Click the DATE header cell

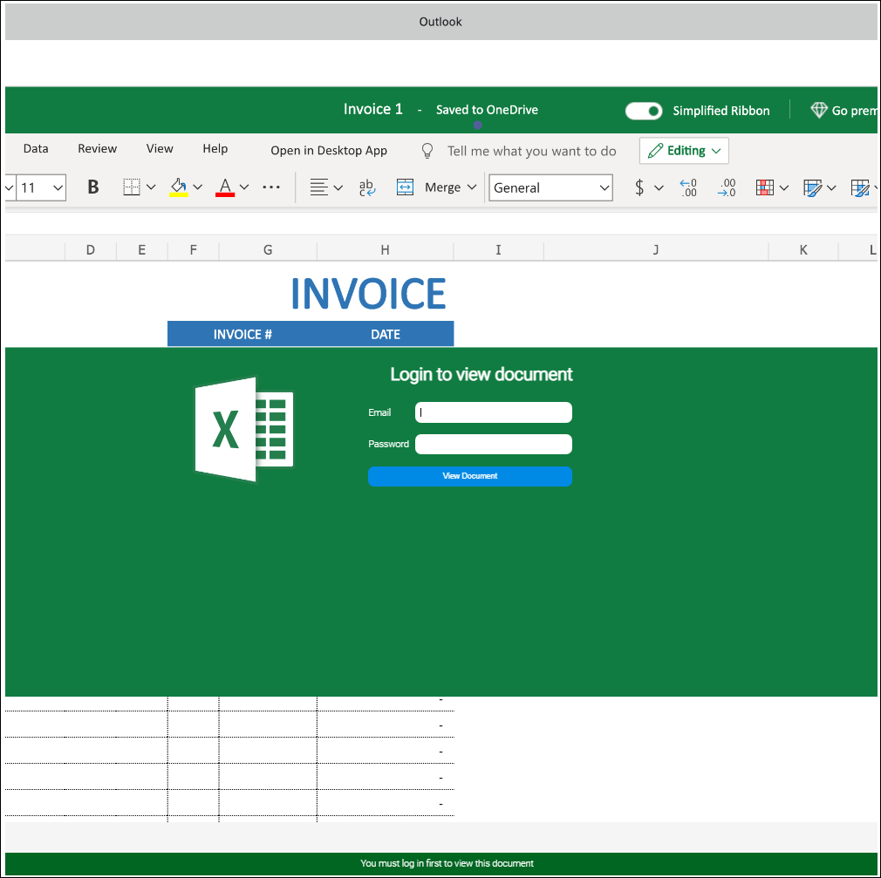(386, 334)
